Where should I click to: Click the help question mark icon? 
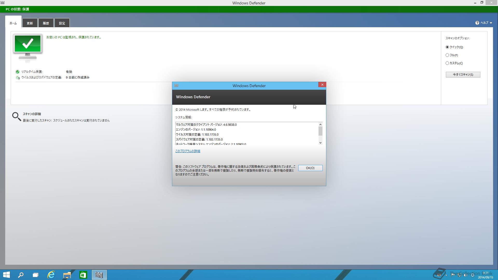(477, 23)
